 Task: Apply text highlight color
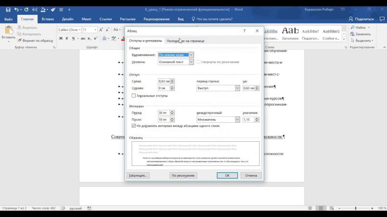(113, 38)
